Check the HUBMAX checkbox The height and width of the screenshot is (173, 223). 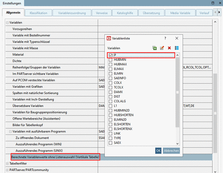111,64
